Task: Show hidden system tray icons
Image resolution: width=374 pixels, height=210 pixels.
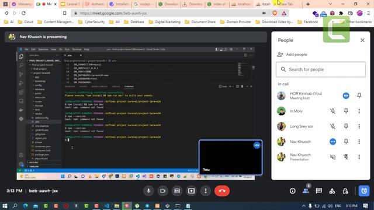Action: click(303, 206)
